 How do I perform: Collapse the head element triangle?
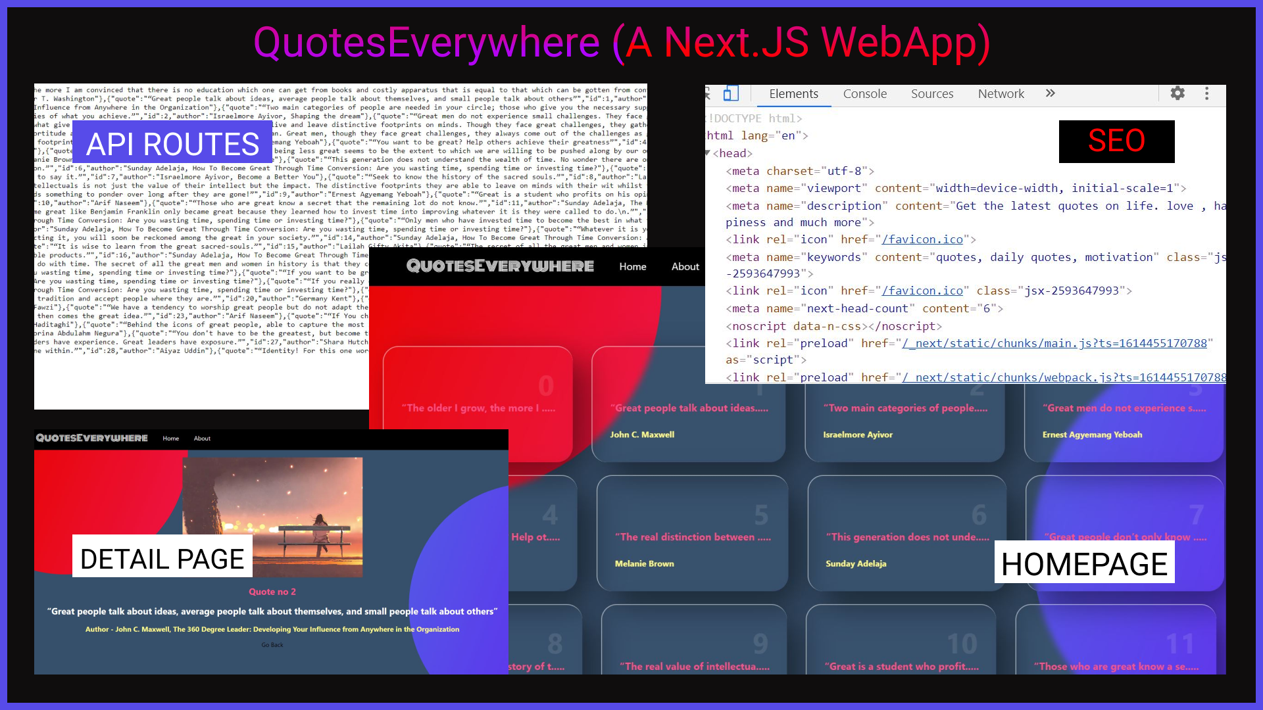click(708, 153)
